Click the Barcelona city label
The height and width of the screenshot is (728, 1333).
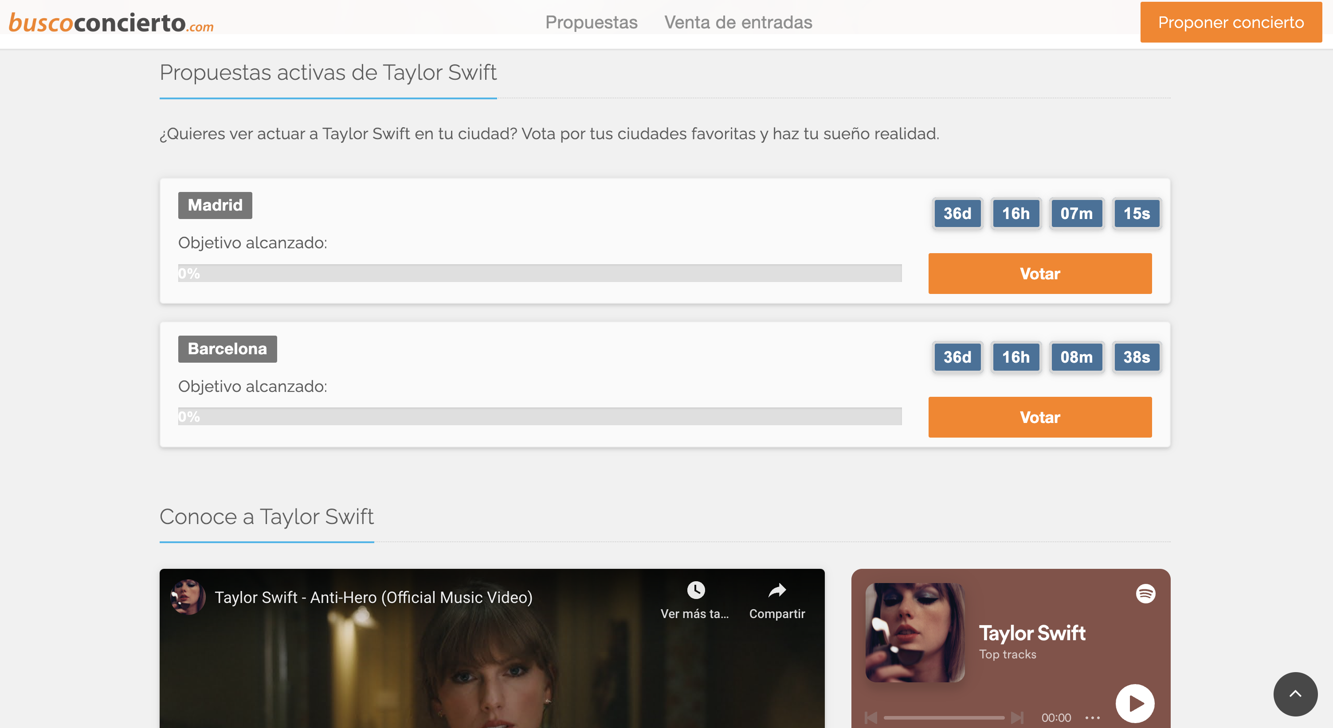(x=227, y=349)
